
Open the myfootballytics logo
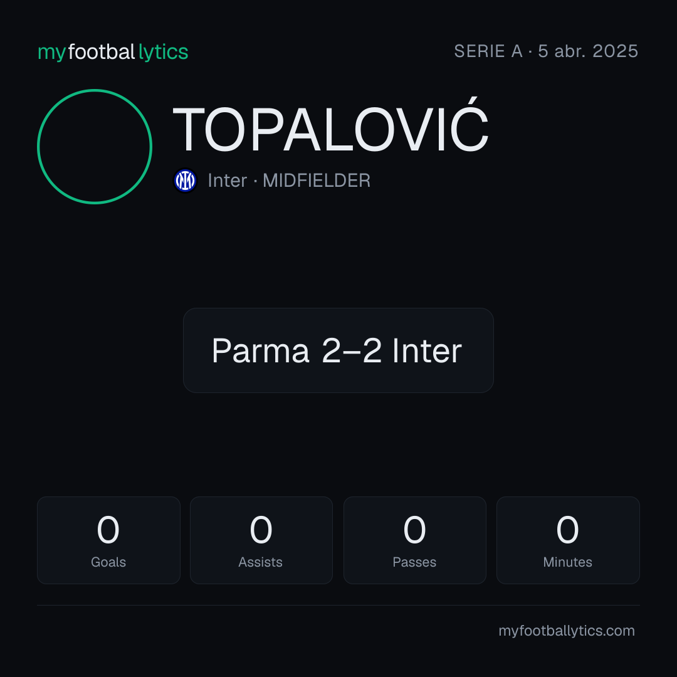(x=113, y=52)
